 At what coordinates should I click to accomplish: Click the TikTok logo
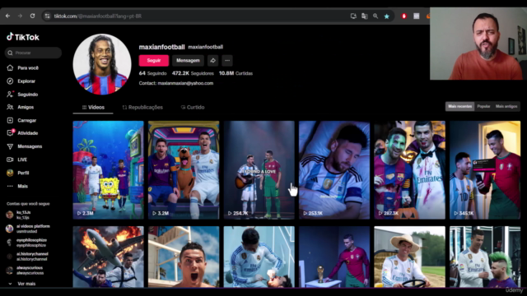click(x=23, y=37)
